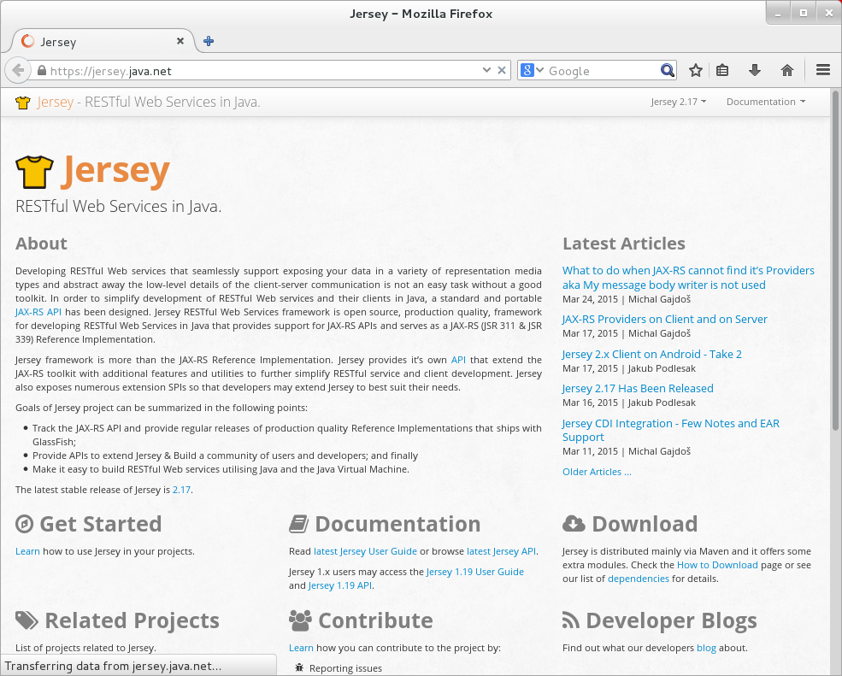Click the book icon beside Documentation
The width and height of the screenshot is (842, 676).
tap(298, 524)
